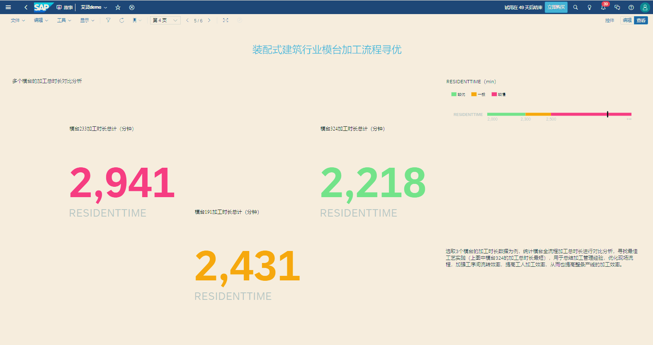This screenshot has height=345, width=653.
Task: Open the help question mark
Action: pos(631,7)
